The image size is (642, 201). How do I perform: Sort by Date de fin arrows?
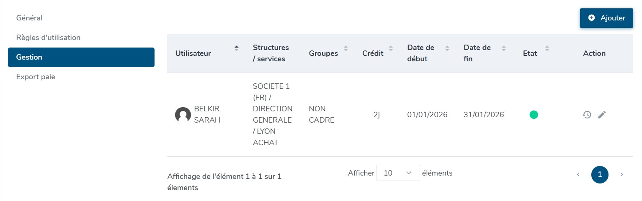[x=504, y=48]
